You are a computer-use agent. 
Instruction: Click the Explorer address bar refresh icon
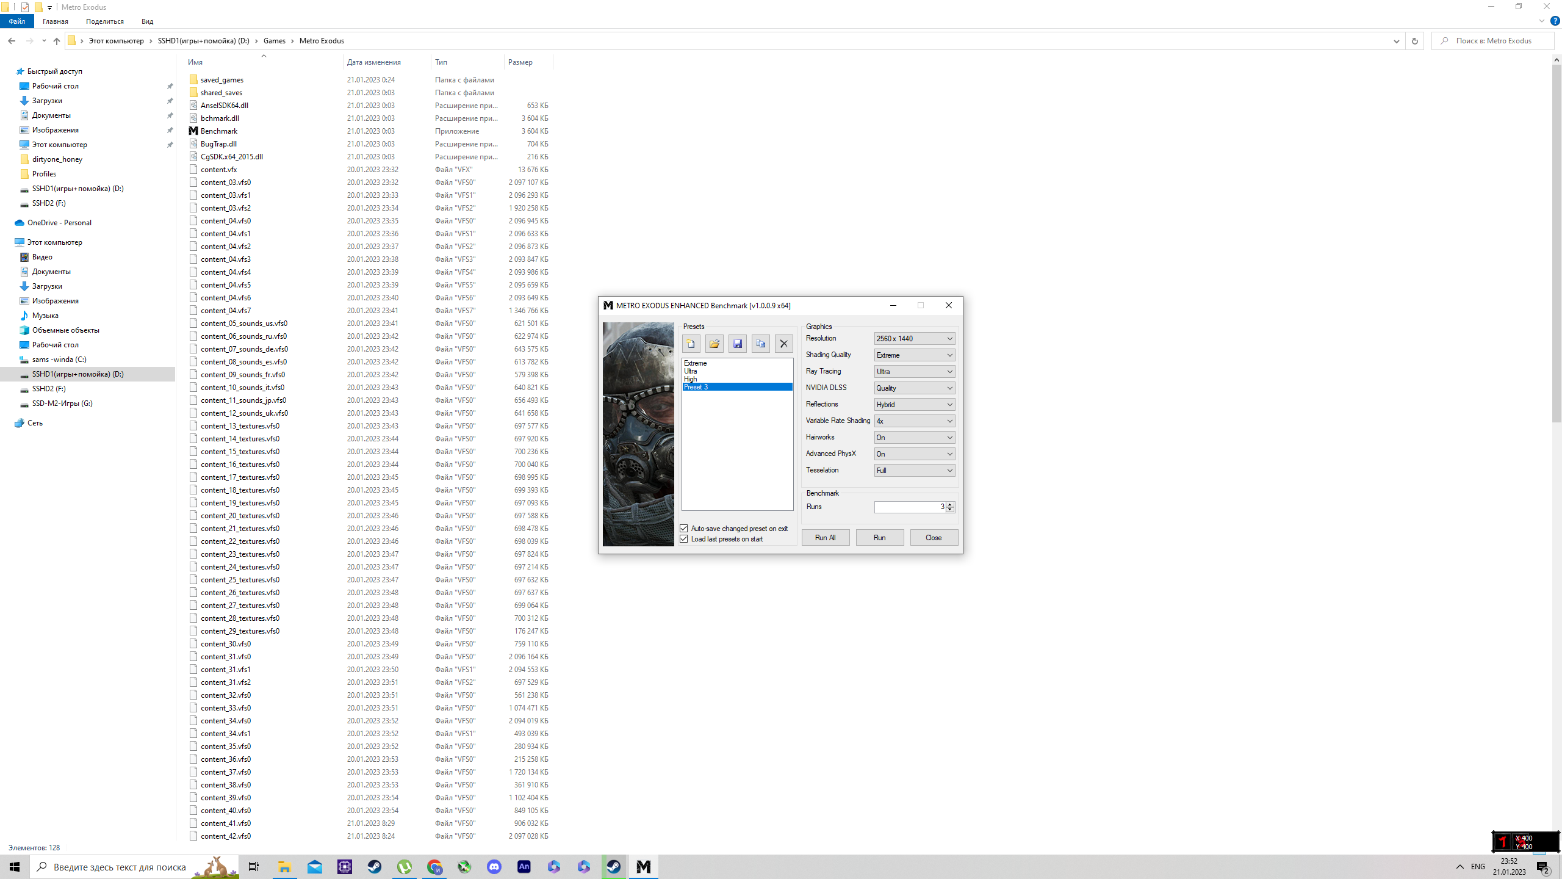pos(1414,41)
